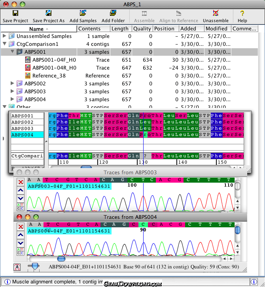Select the ABPS003-04F_F01+1101154631 trace label

[69, 186]
